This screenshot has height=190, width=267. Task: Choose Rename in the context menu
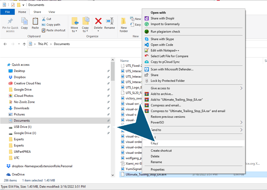coord(156,162)
